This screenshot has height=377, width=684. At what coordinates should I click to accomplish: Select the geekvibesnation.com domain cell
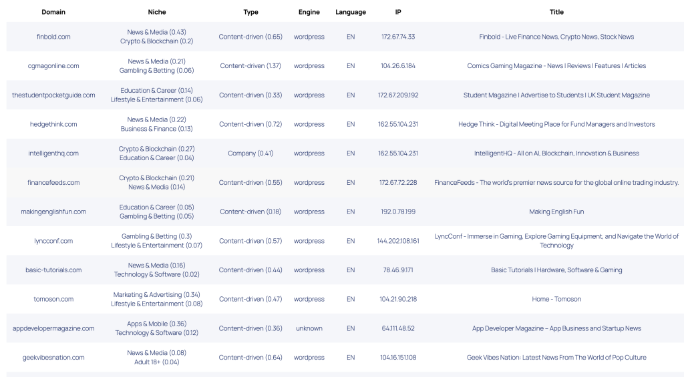[x=53, y=358]
